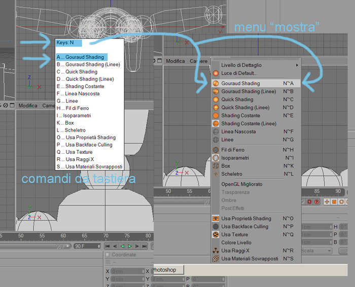Toggle Usa Texture option N~Q
The height and width of the screenshot is (287, 355).
coord(256,234)
